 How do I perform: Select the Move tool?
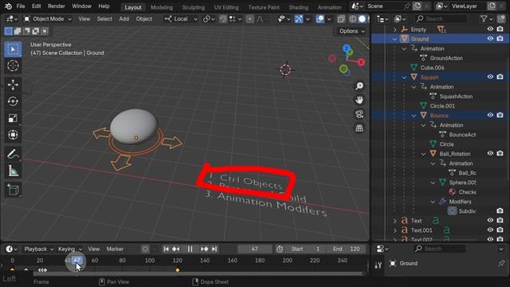(x=13, y=85)
